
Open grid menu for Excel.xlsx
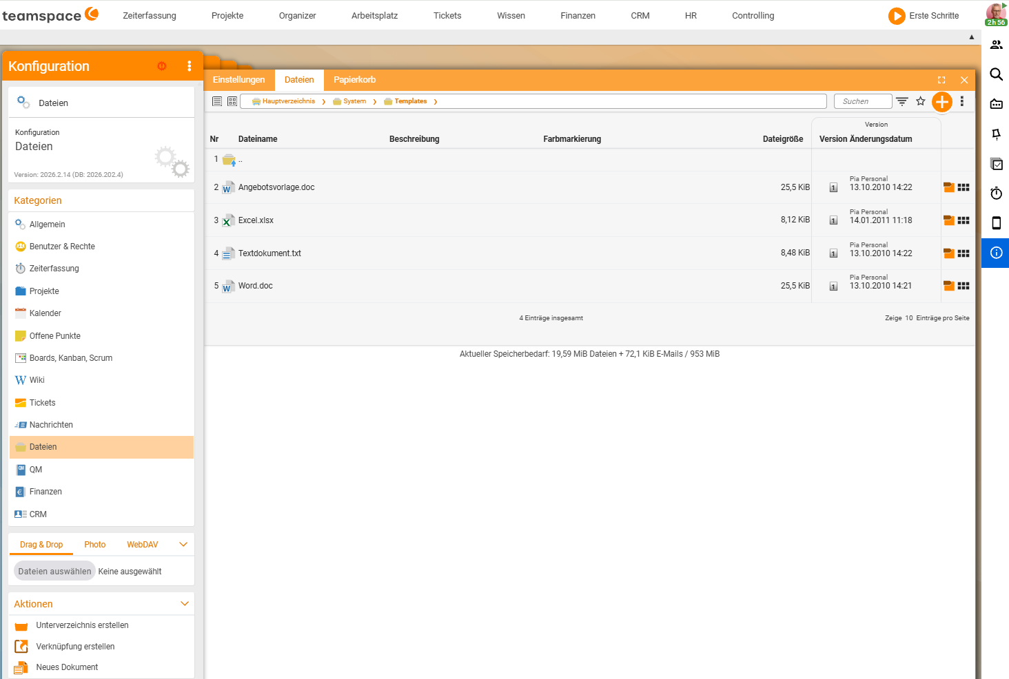pyautogui.click(x=964, y=220)
